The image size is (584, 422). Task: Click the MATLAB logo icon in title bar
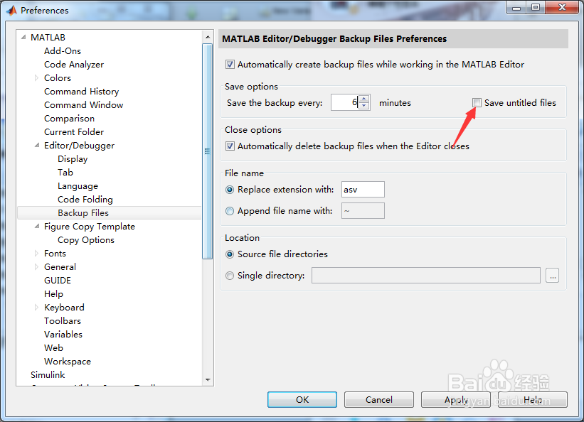point(11,11)
